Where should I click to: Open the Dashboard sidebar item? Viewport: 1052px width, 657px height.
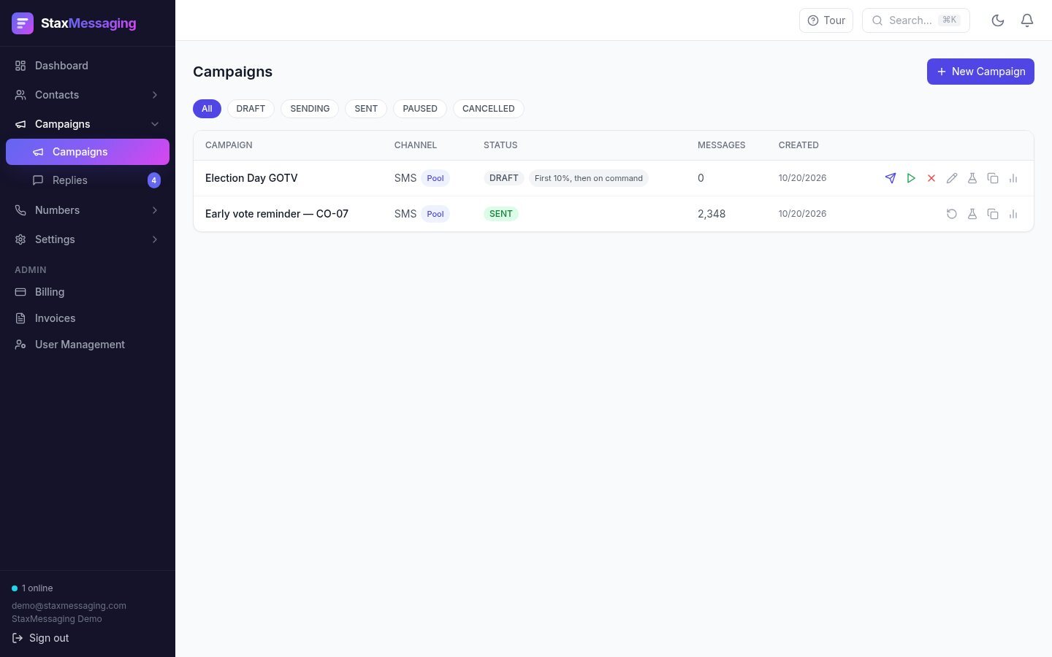tap(88, 66)
